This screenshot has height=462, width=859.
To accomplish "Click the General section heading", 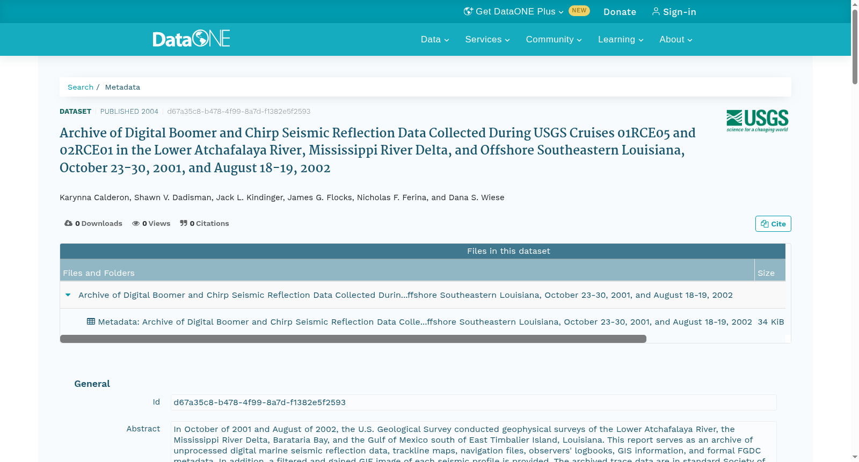I will [x=92, y=384].
